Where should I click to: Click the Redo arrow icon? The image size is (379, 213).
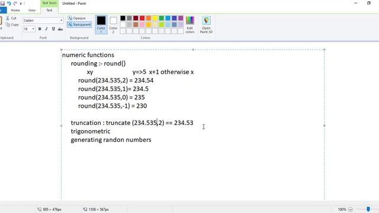click(x=15, y=4)
